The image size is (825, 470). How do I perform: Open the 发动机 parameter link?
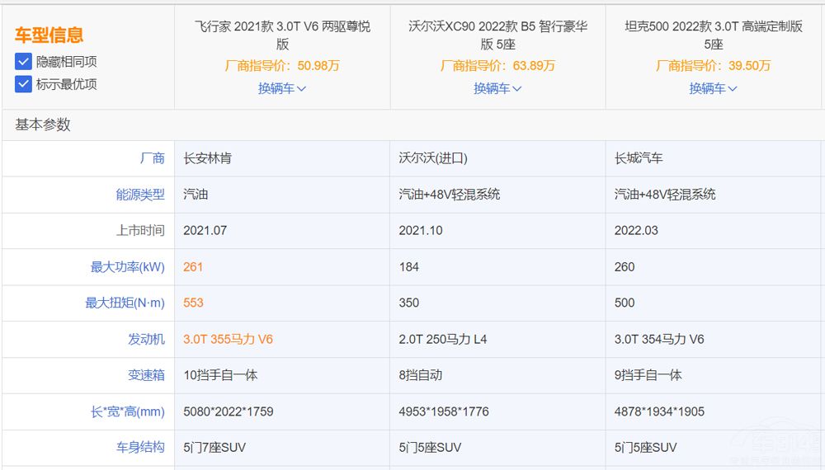[x=146, y=339]
